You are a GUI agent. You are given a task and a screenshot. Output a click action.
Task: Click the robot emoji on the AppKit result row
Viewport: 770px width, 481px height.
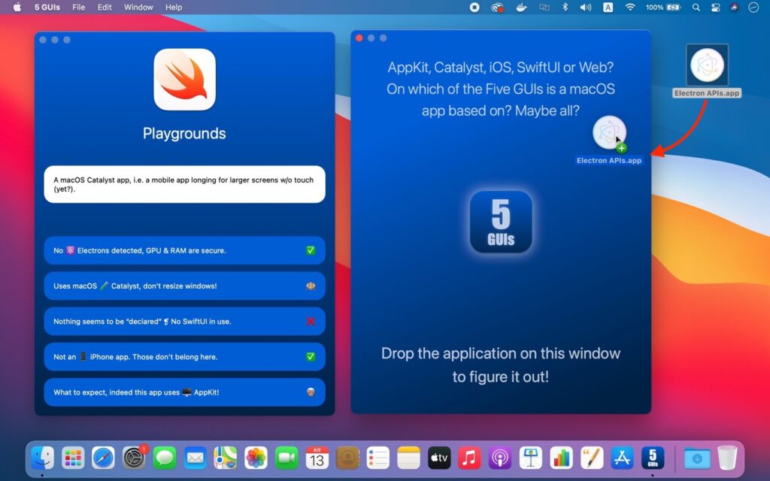(x=311, y=392)
